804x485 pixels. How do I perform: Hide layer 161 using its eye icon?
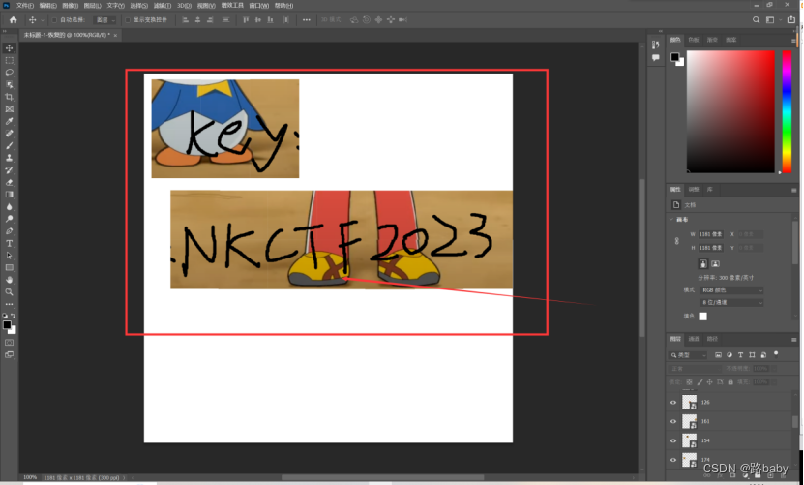click(673, 421)
